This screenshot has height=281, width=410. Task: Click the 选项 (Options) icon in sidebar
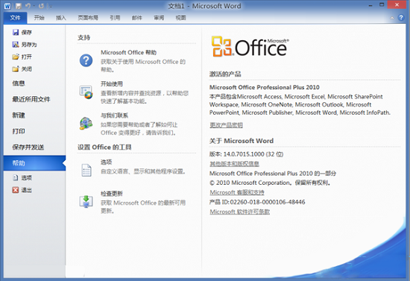pos(16,177)
